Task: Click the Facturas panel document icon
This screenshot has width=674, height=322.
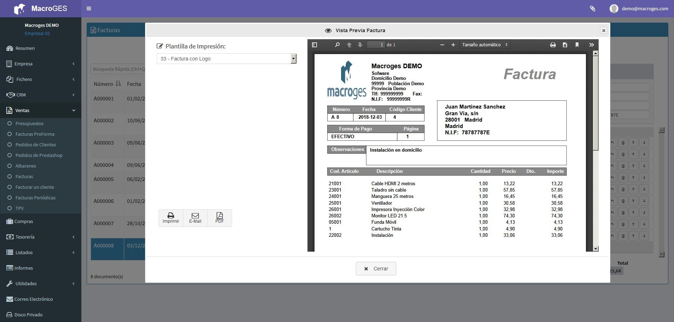Action: click(x=93, y=30)
